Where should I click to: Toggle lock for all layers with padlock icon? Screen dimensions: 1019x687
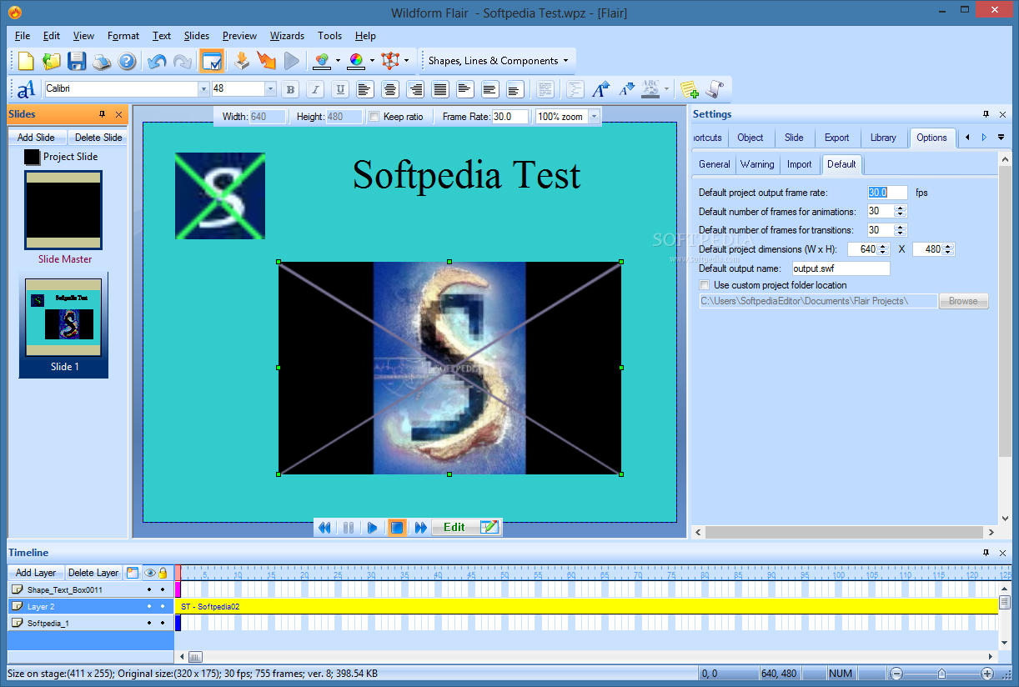pos(163,573)
